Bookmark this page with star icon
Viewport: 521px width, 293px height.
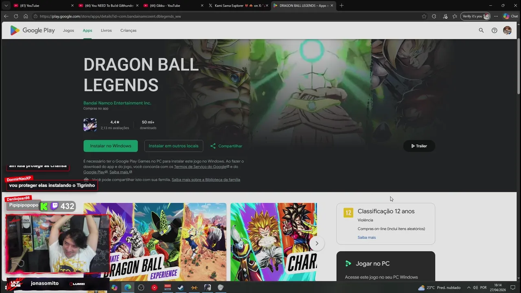click(x=424, y=16)
